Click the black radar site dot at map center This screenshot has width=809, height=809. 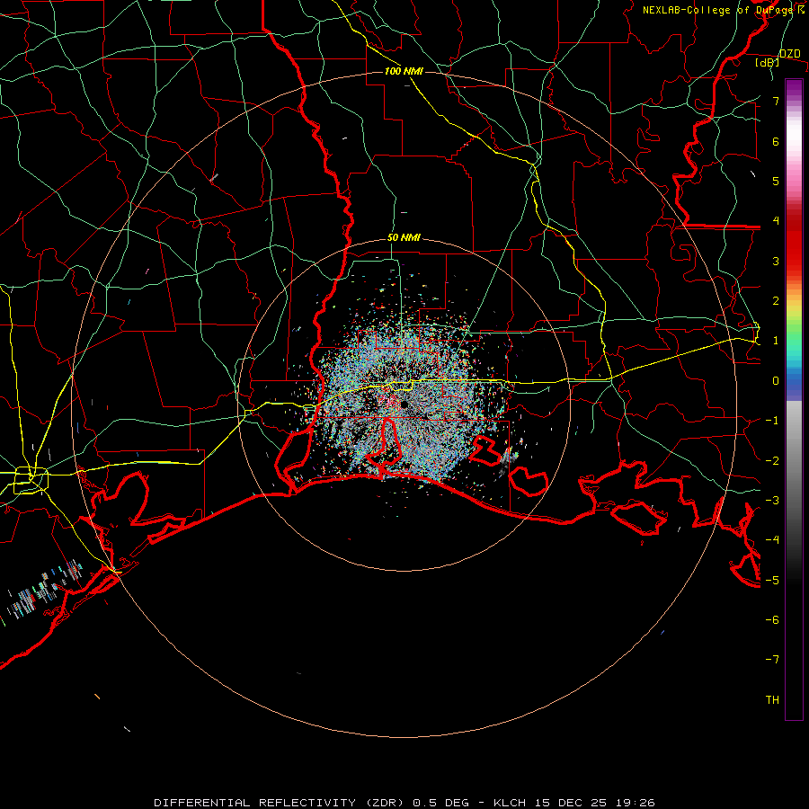coord(404,405)
